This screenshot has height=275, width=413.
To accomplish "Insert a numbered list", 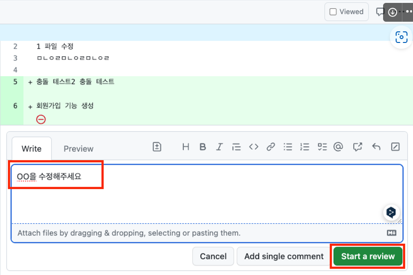I will 305,147.
